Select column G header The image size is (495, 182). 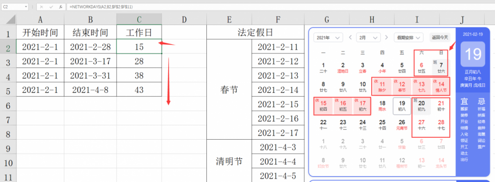[327, 19]
